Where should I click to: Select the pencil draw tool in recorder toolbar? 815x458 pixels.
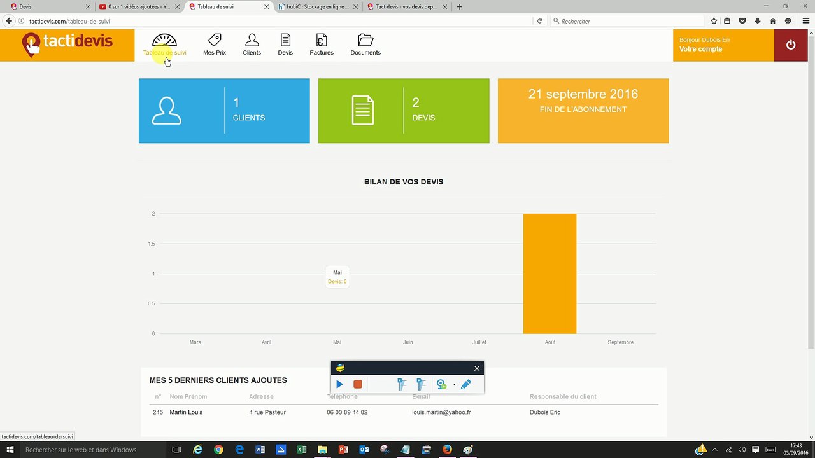(x=465, y=384)
